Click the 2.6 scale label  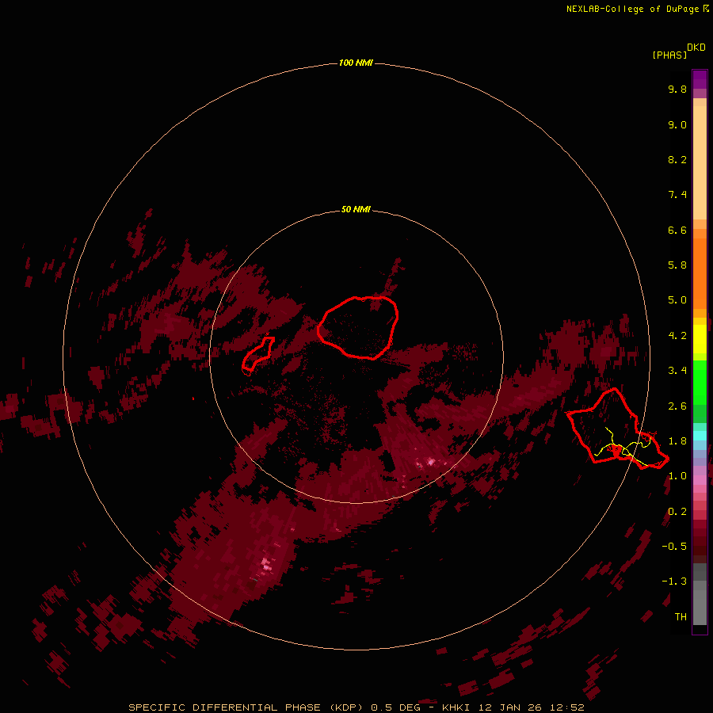tap(677, 406)
